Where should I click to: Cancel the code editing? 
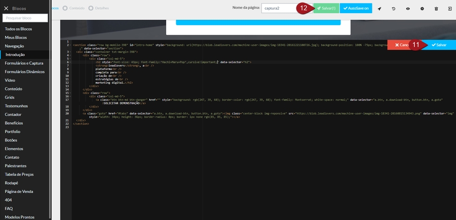[399, 45]
